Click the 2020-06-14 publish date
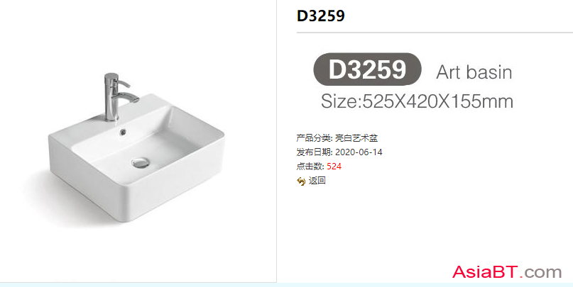The height and width of the screenshot is (287, 573). [x=359, y=152]
